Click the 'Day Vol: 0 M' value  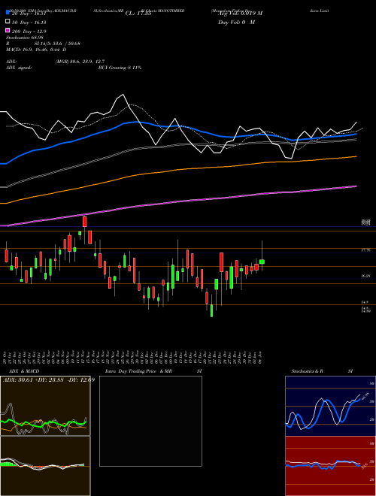click(236, 22)
